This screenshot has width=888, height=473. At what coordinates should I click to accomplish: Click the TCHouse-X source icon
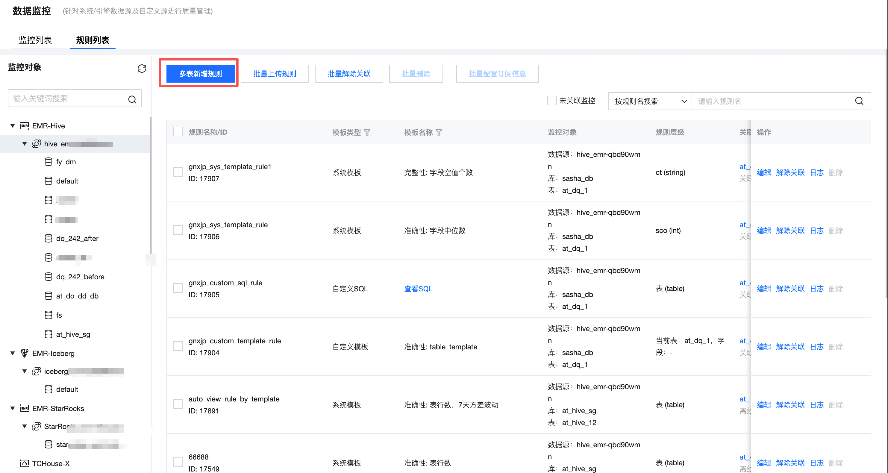(25, 463)
